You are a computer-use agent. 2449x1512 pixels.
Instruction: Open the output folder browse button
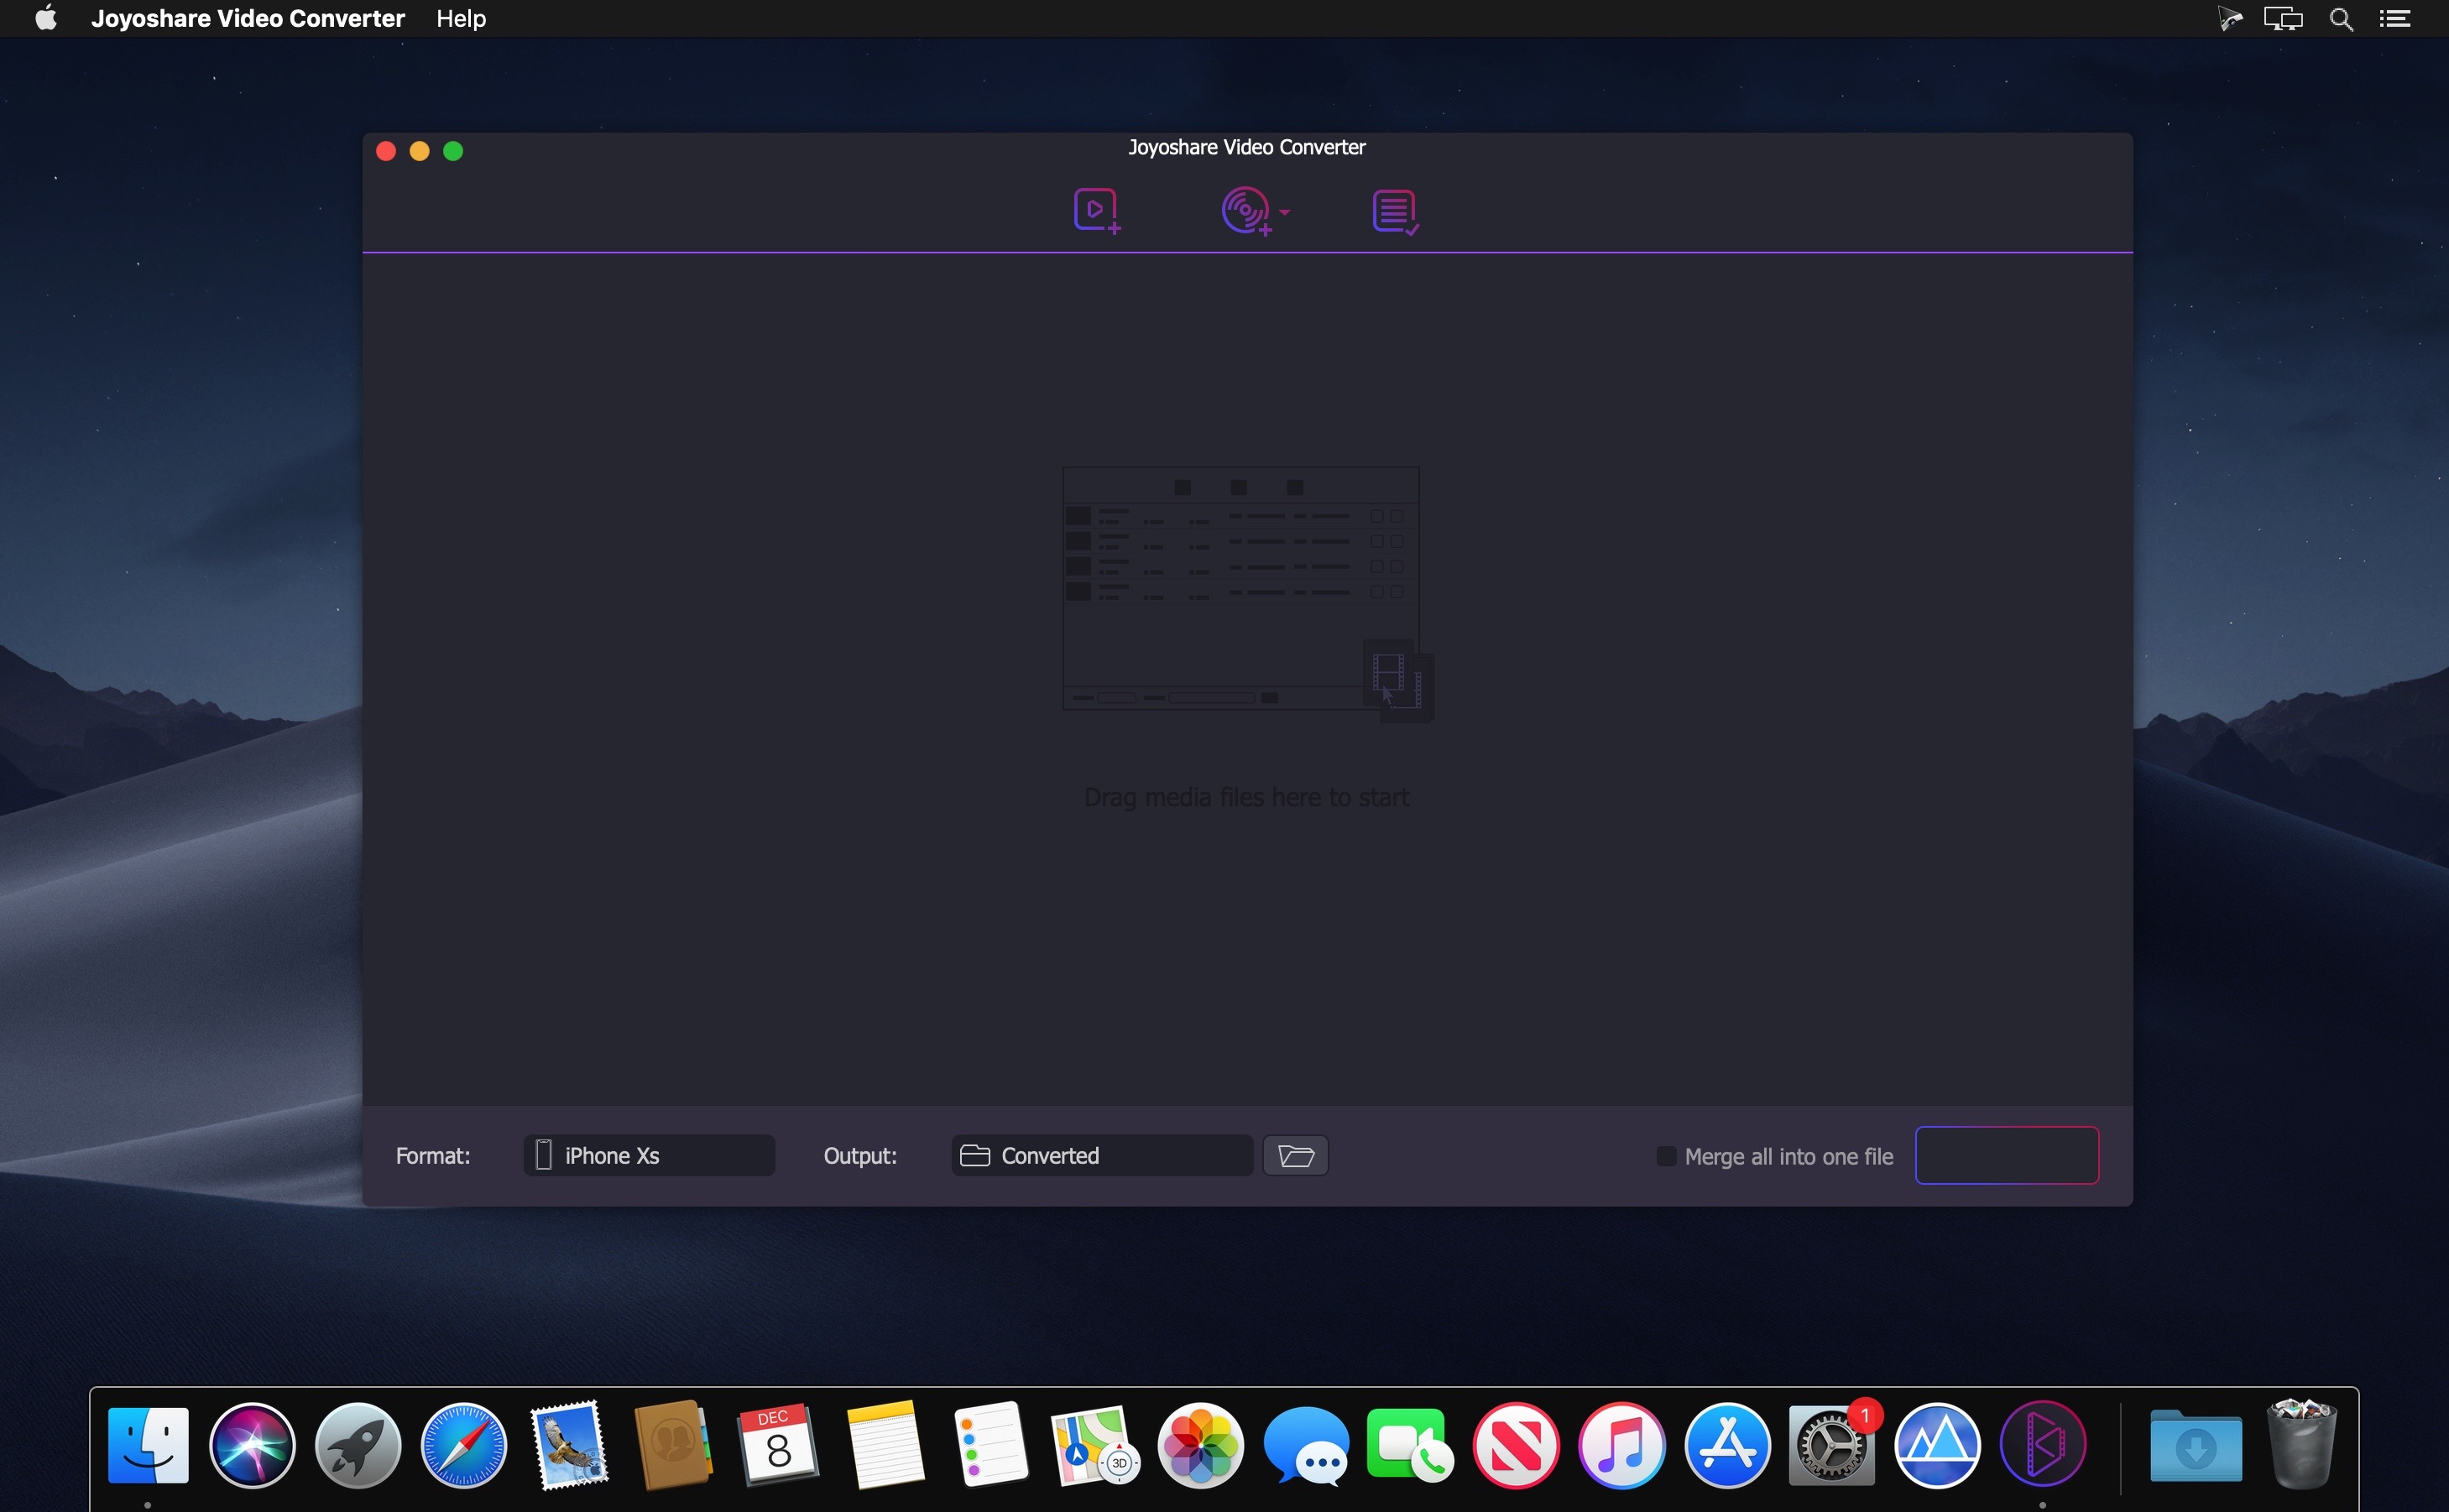tap(1296, 1155)
